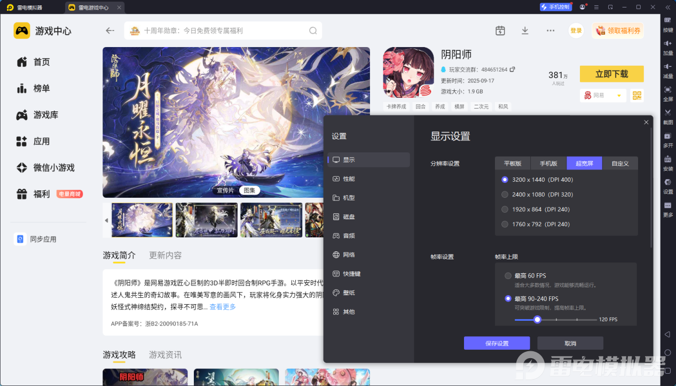Click the 手机控制 phone control button
Image resolution: width=676 pixels, height=386 pixels.
click(x=556, y=7)
